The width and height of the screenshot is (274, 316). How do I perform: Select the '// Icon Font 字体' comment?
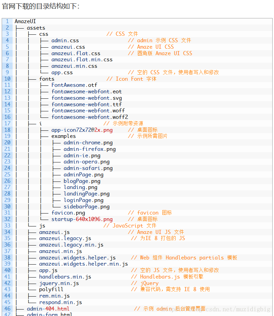coord(132,79)
